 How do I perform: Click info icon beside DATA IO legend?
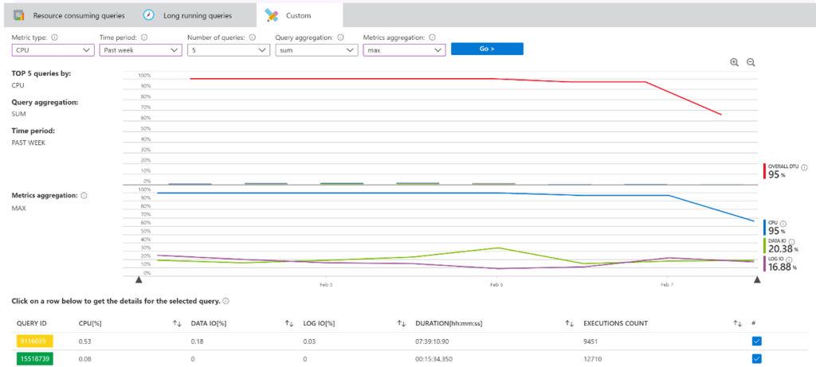coord(791,242)
